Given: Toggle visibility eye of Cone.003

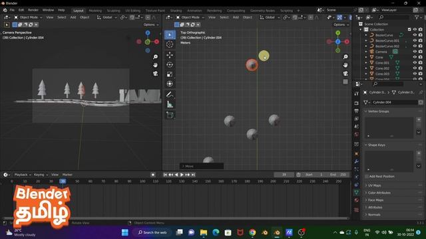Looking at the screenshot, I should [x=415, y=74].
